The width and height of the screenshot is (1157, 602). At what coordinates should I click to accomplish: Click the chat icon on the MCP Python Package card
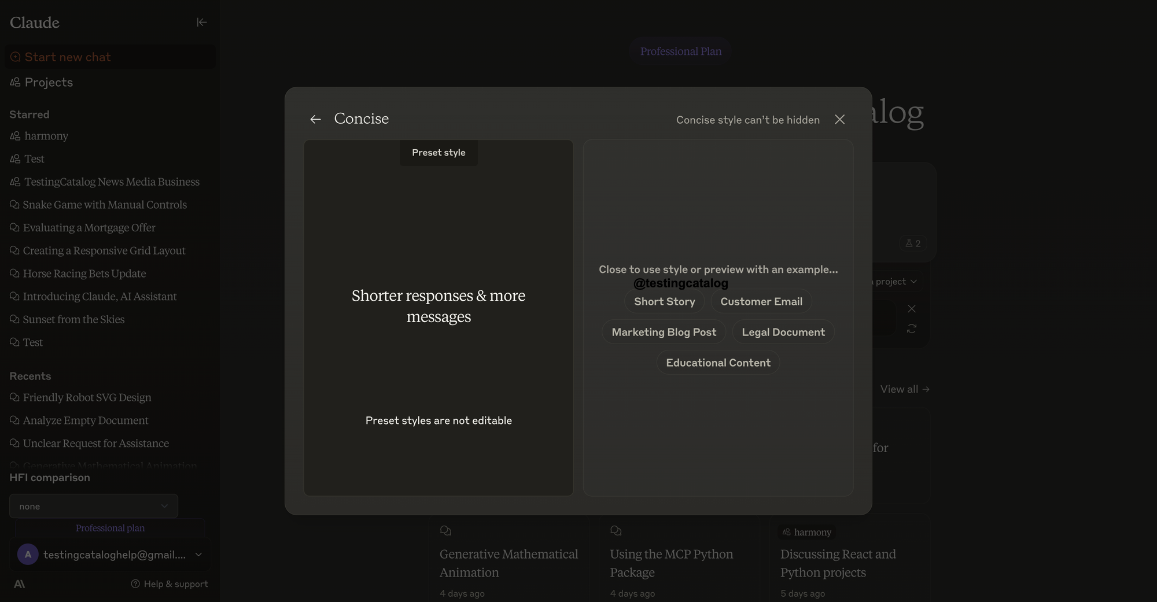(x=616, y=531)
